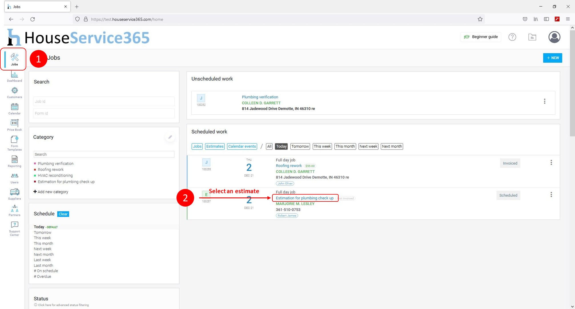Open the Dashboard sidebar icon

(x=14, y=77)
